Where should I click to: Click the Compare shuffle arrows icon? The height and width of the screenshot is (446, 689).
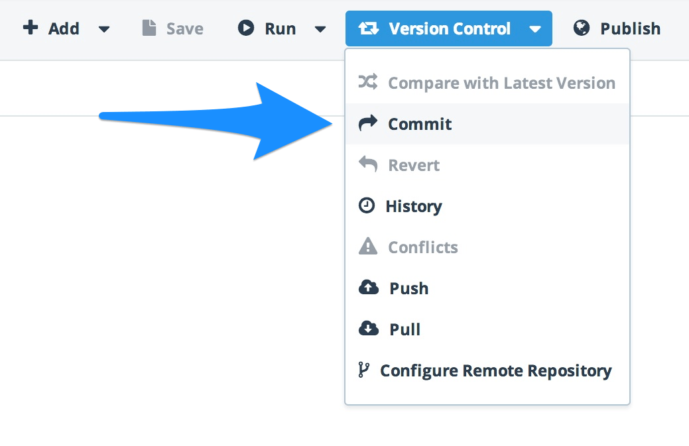pyautogui.click(x=368, y=82)
